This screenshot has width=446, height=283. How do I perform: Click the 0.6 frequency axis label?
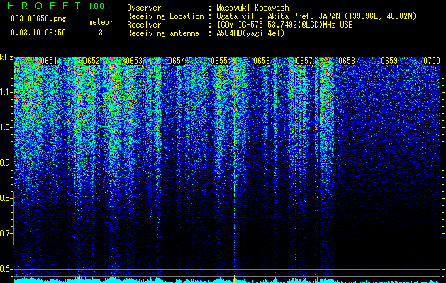6,269
